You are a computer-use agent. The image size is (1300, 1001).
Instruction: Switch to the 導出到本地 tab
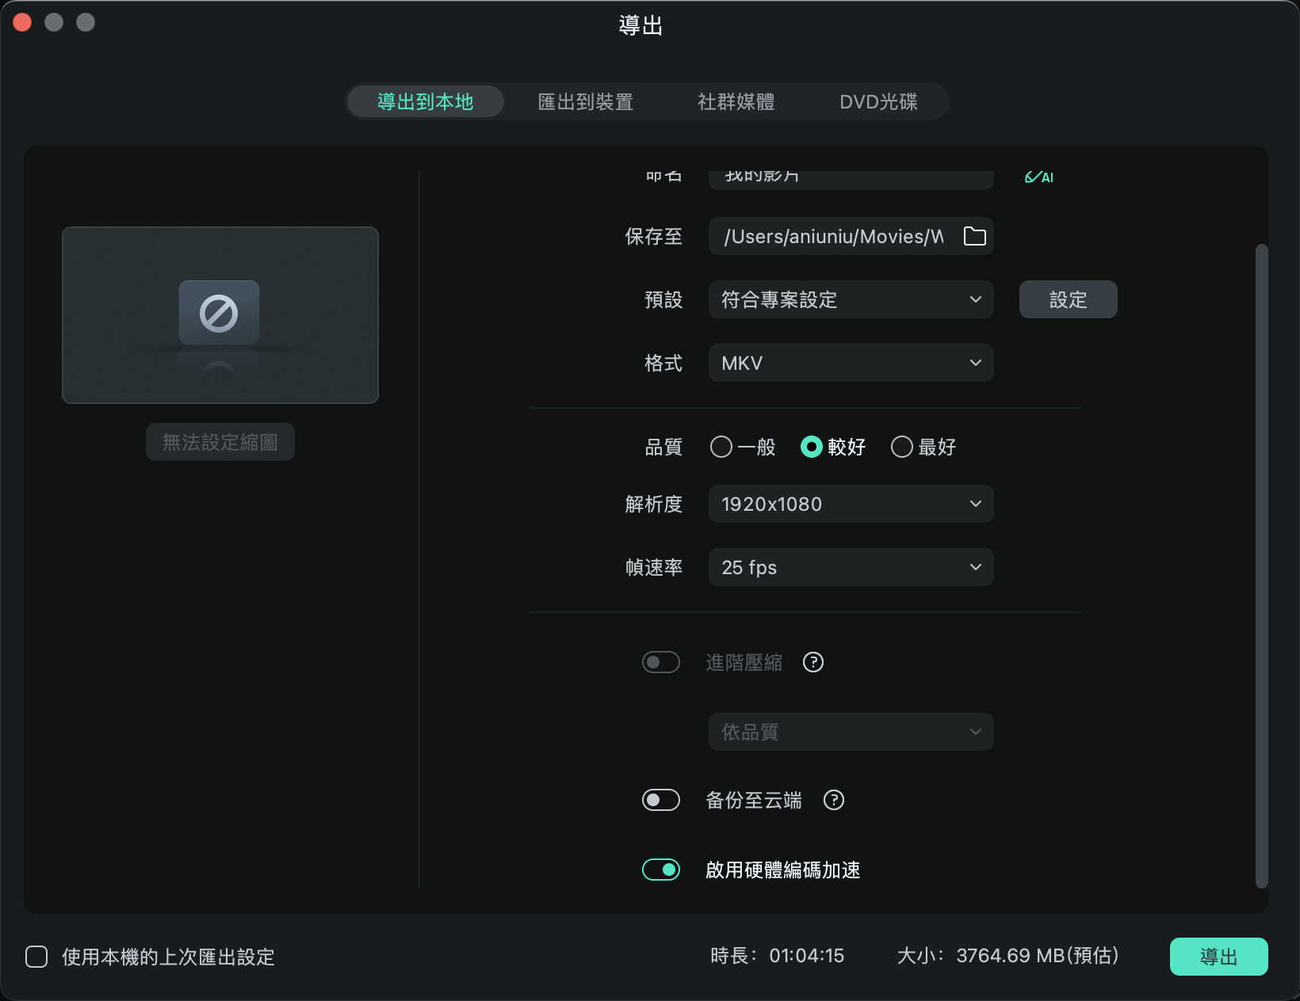[425, 101]
